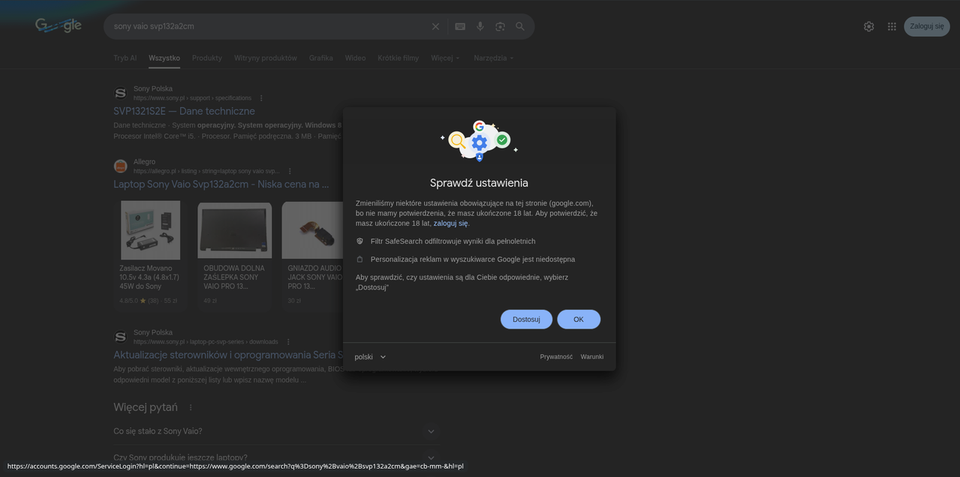Open the Narzędzia tools dropdown
This screenshot has height=477, width=960.
coord(494,58)
